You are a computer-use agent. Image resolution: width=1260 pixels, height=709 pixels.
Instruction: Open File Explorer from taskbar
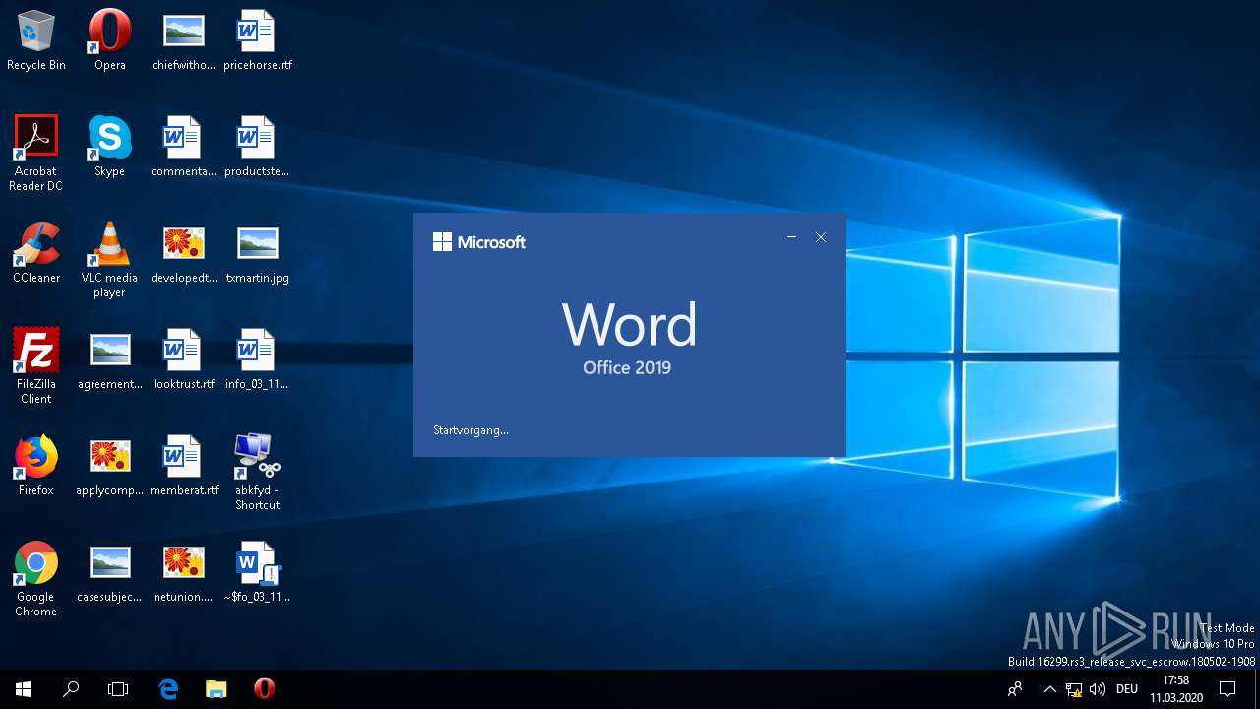coord(216,689)
